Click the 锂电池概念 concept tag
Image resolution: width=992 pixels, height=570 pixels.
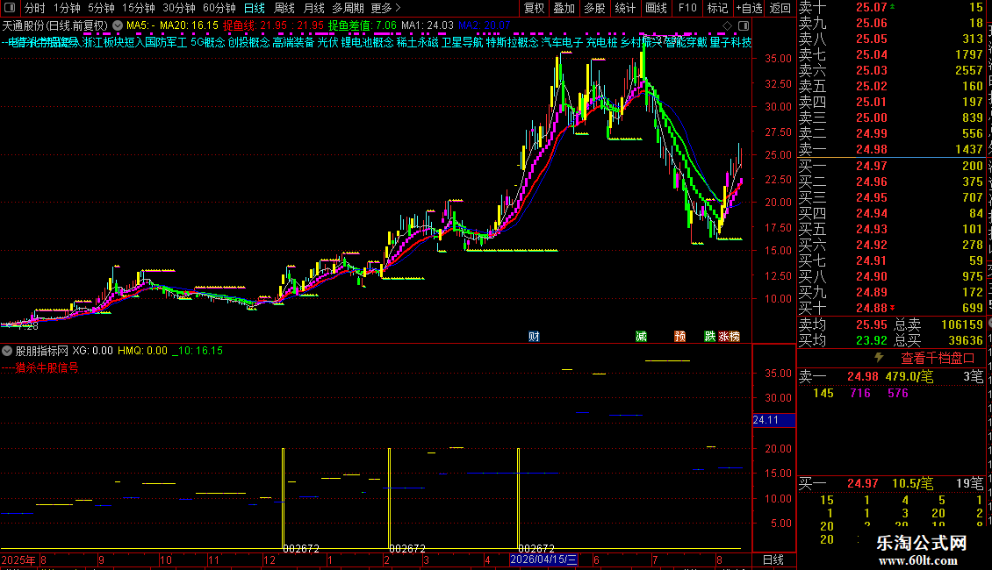tap(367, 42)
